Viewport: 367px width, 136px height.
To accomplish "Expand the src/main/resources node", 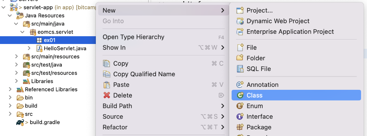I will [16, 56].
